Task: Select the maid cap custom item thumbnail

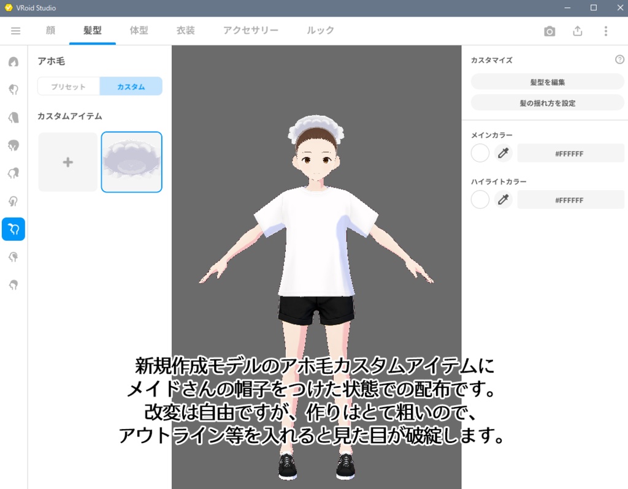Action: (x=131, y=162)
